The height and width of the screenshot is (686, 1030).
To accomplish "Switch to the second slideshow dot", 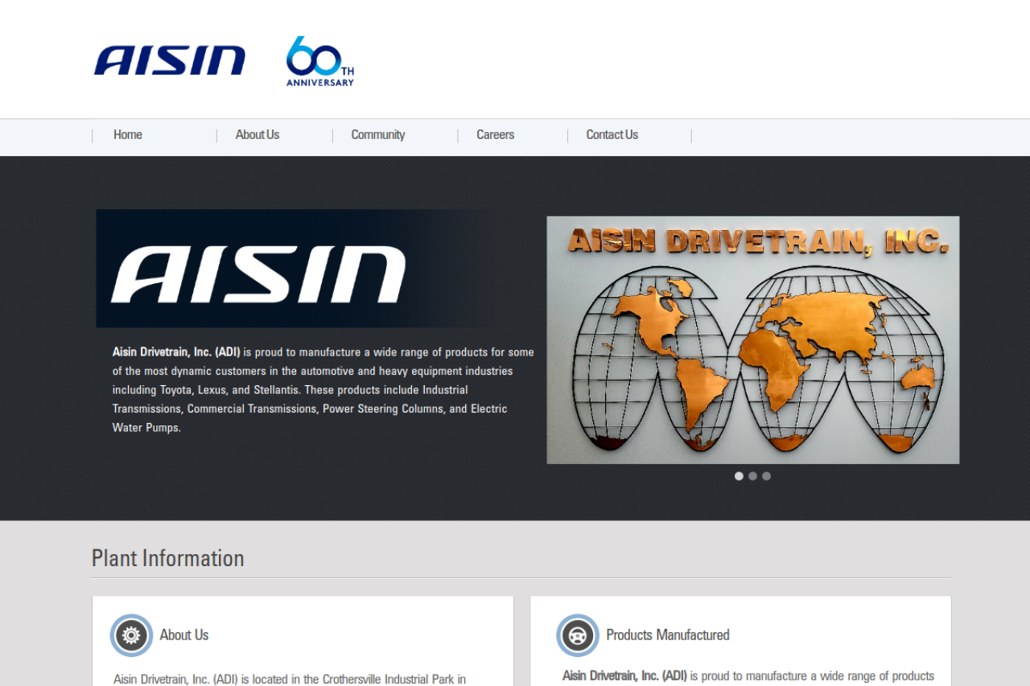I will pyautogui.click(x=752, y=476).
